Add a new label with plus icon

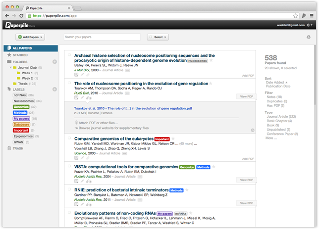54,90
